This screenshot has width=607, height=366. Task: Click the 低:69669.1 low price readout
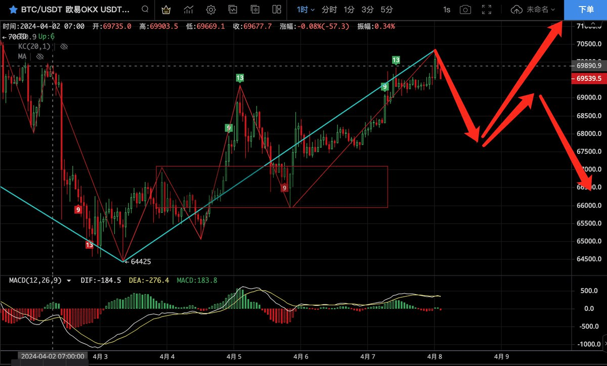coord(204,26)
